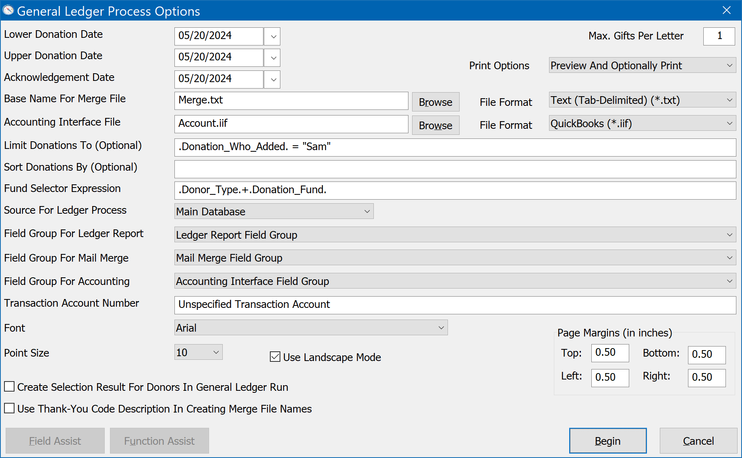This screenshot has width=742, height=458.
Task: Browse for the Merge.txt file
Action: click(435, 102)
